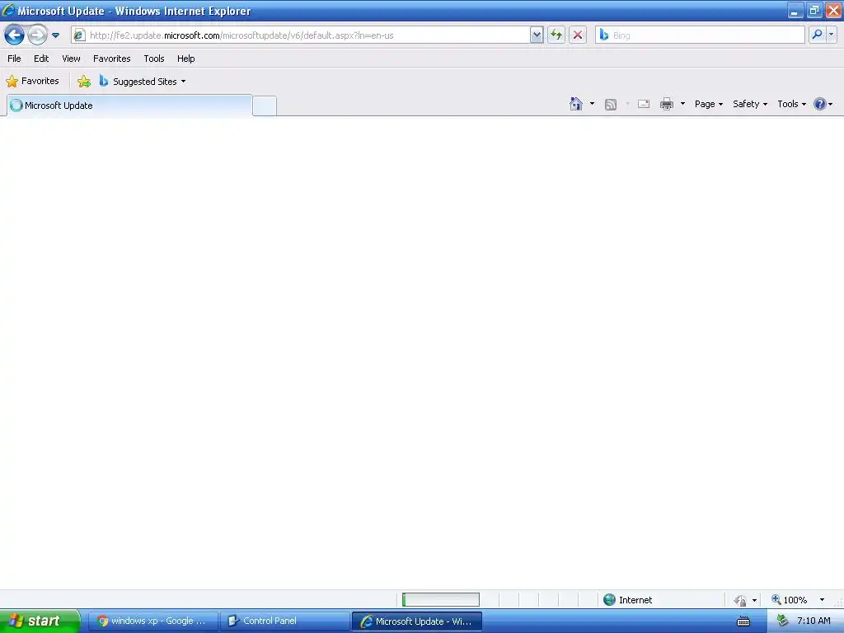Viewport: 844px width, 633px height.
Task: Click inside the Bing search box
Action: [700, 35]
